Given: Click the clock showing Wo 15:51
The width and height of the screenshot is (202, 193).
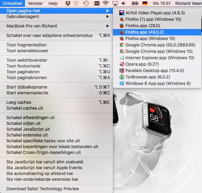Looking at the screenshot, I should (162, 3).
